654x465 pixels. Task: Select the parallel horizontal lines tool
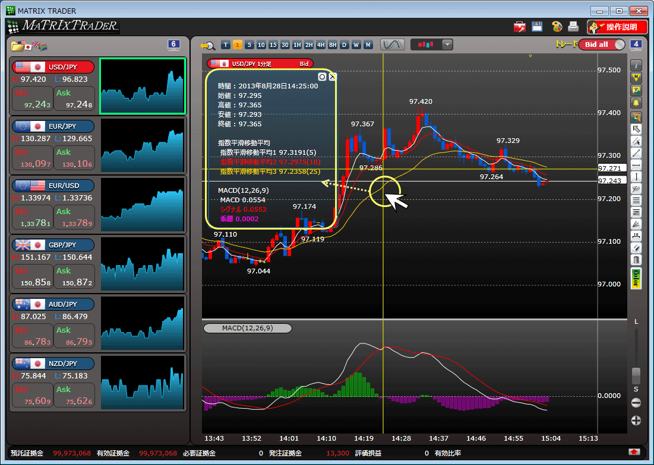pyautogui.click(x=636, y=200)
